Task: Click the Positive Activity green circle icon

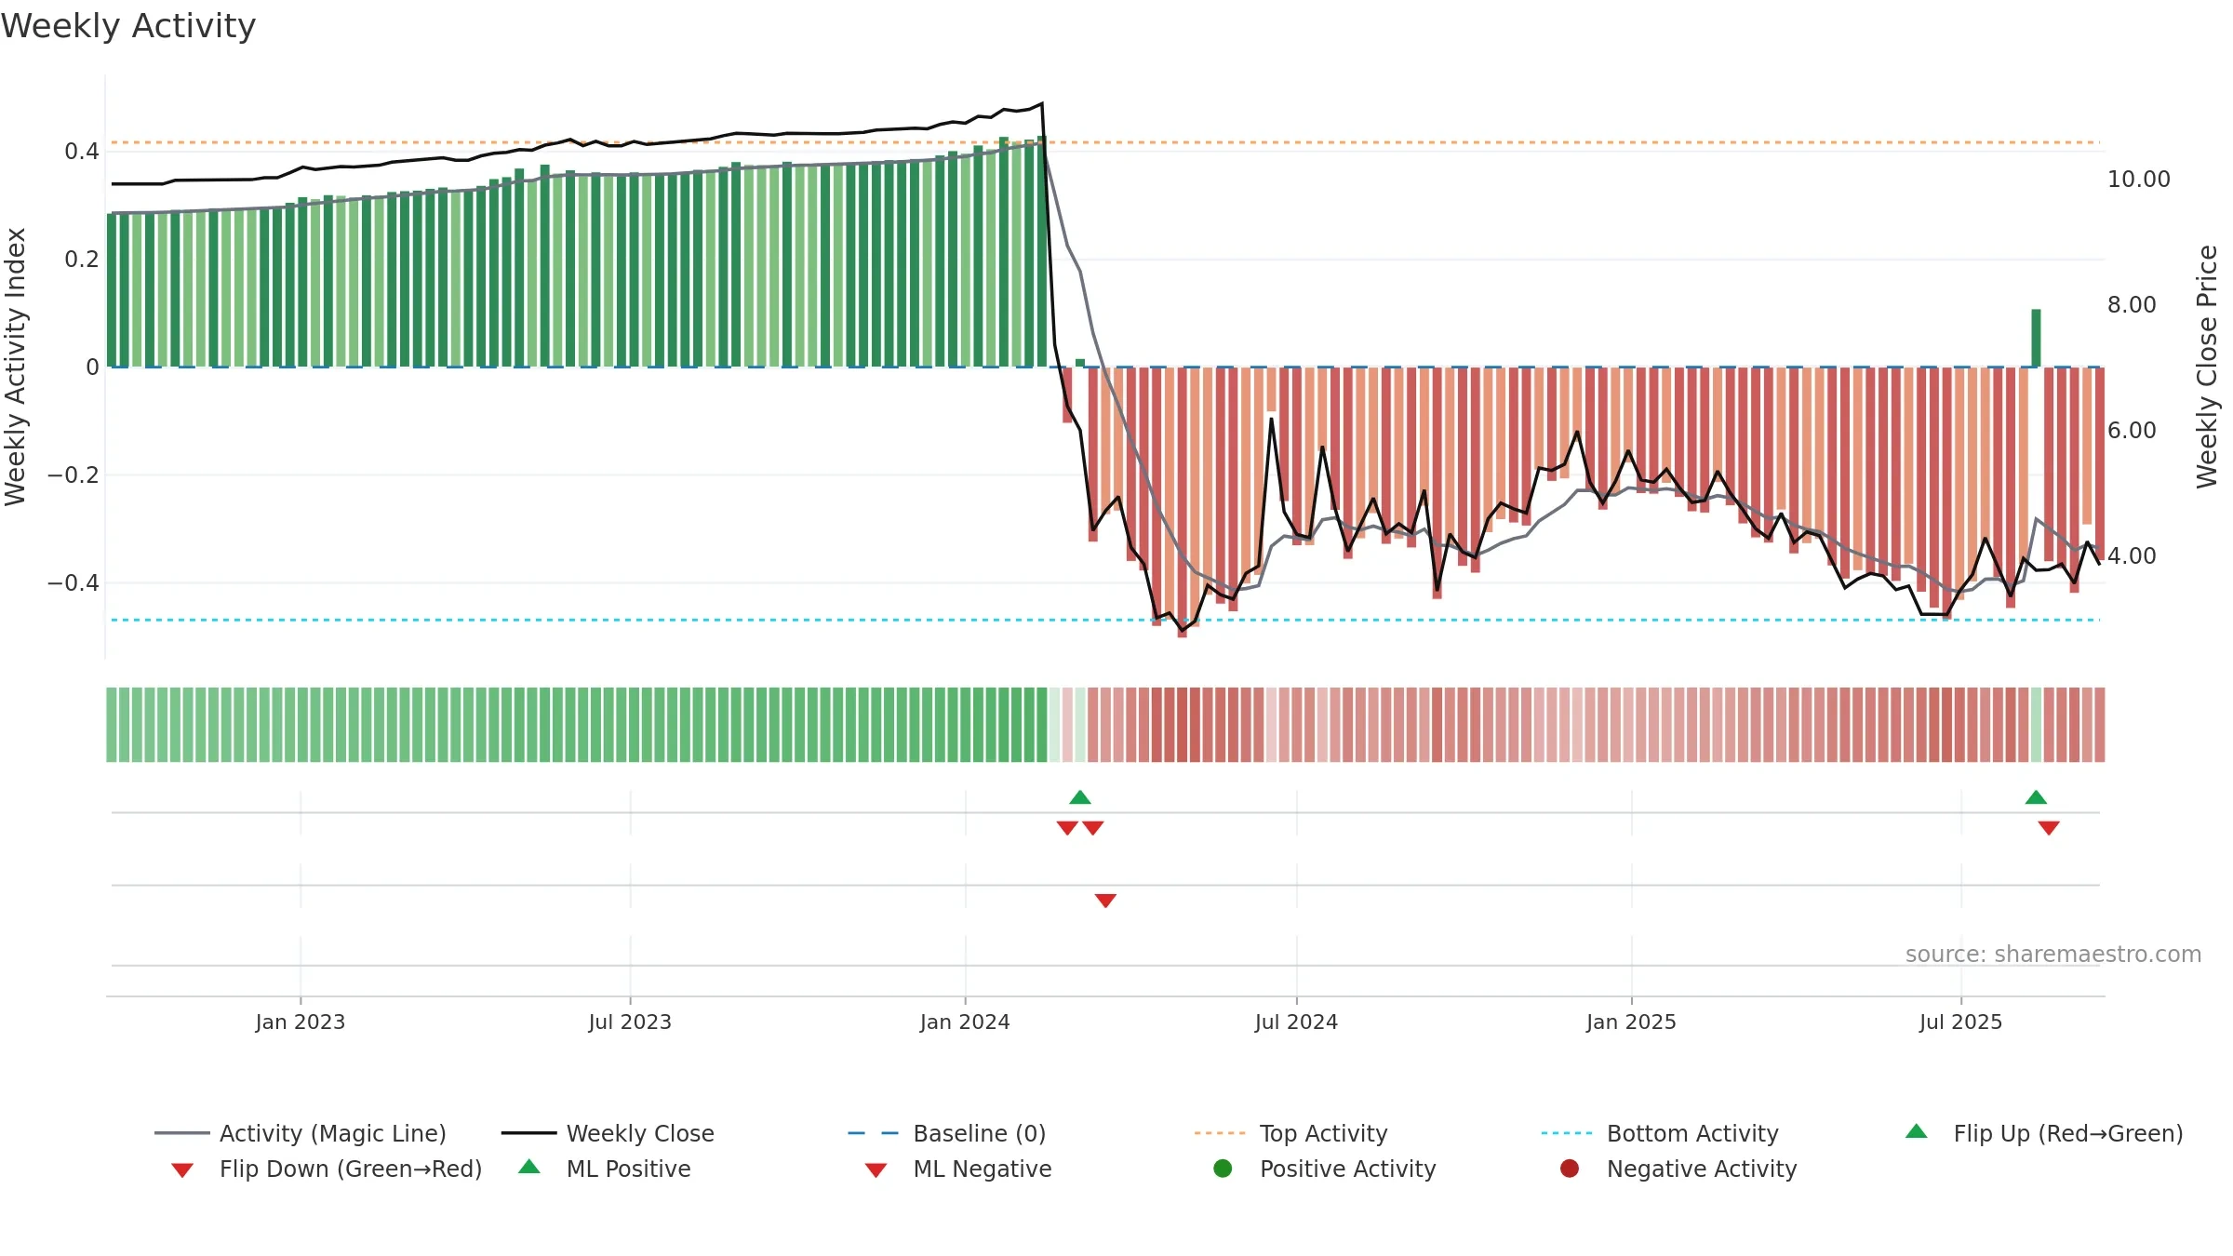Action: click(x=1223, y=1169)
